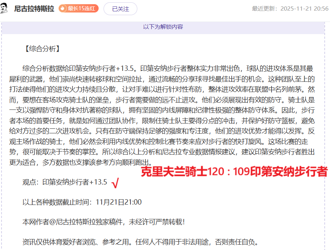Toggle the 已关注 follow button

tap(120, 9)
